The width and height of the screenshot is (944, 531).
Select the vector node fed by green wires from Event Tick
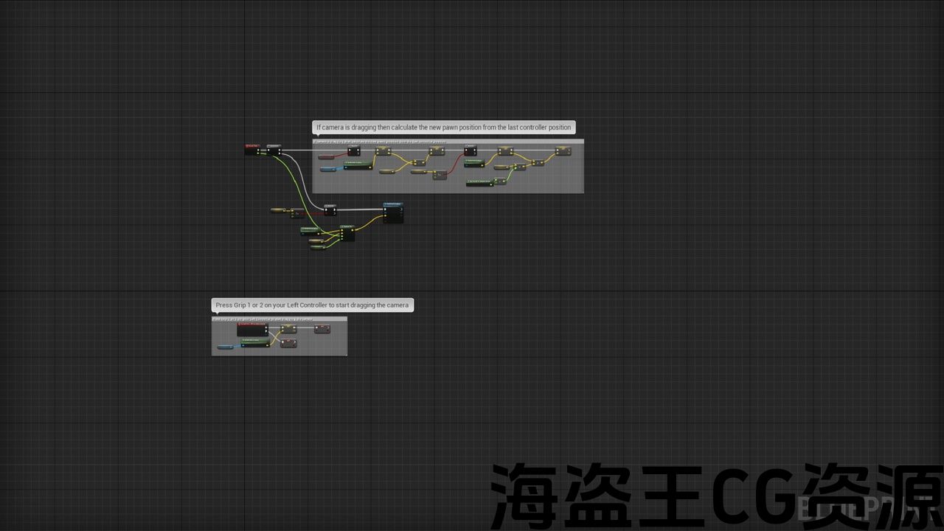pyautogui.click(x=347, y=234)
